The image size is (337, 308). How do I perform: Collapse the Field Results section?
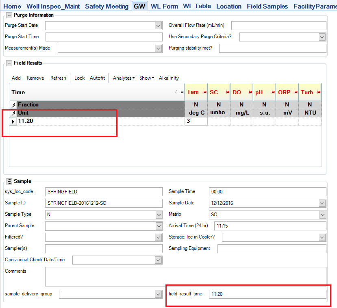pyautogui.click(x=9, y=63)
